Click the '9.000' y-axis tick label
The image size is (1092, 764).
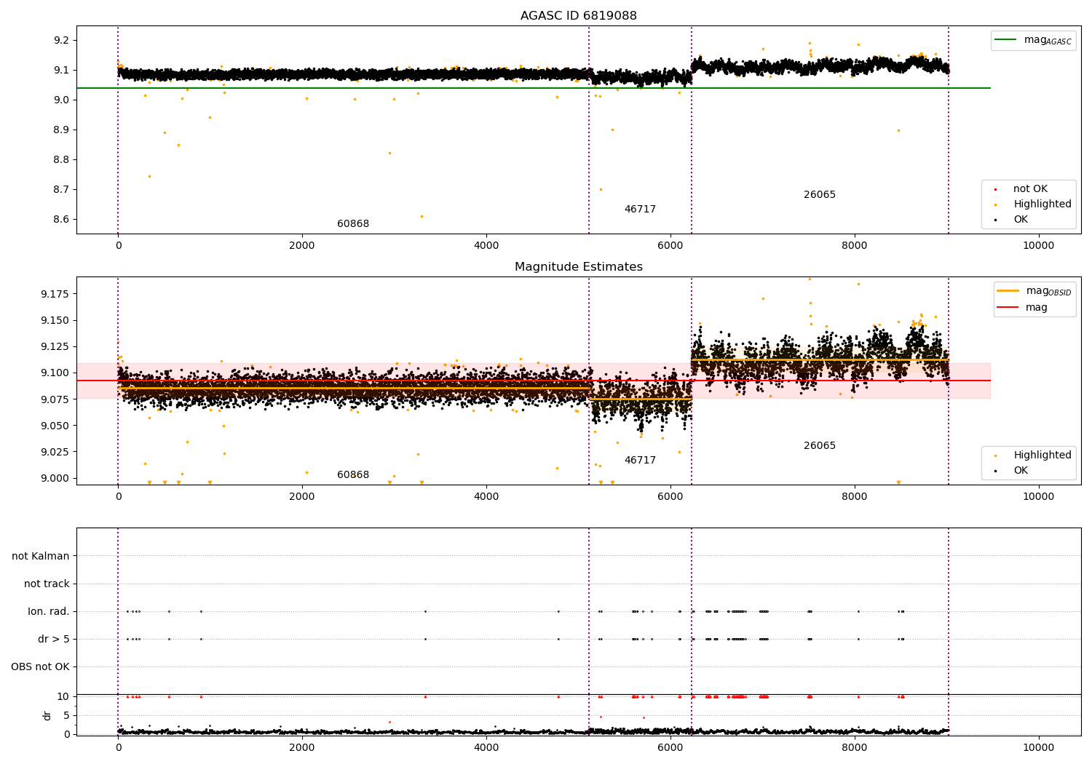tap(55, 478)
